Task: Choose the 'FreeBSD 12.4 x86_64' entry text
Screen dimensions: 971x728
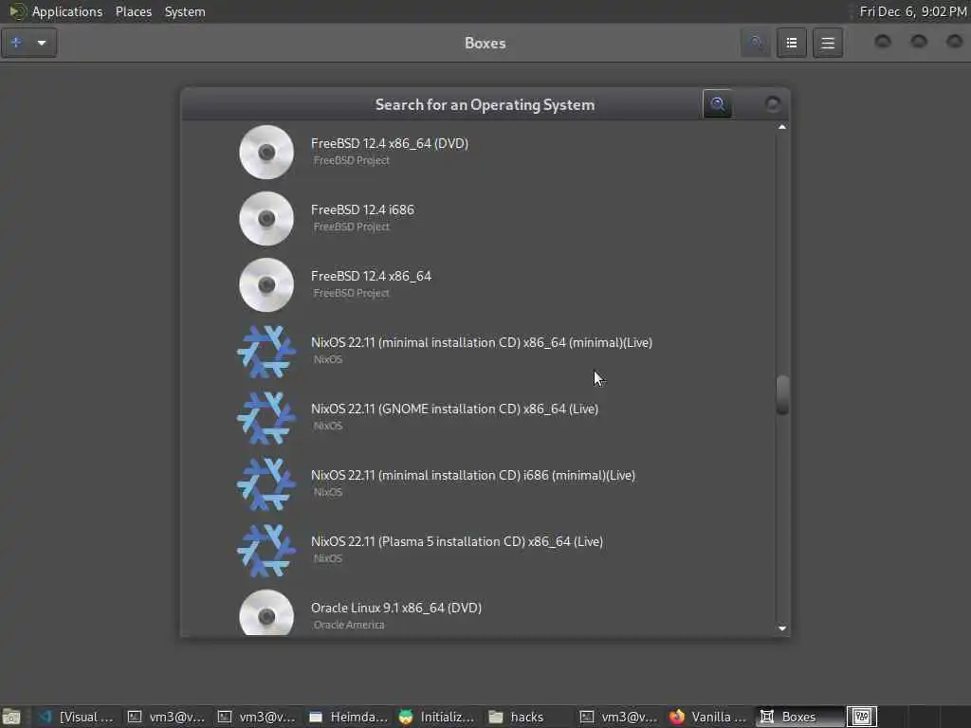Action: [x=371, y=276]
